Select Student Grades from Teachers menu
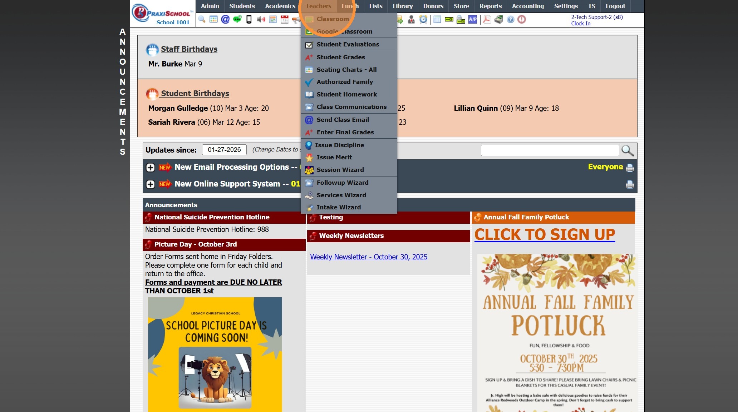Screen dimensions: 738x412 click(340, 57)
